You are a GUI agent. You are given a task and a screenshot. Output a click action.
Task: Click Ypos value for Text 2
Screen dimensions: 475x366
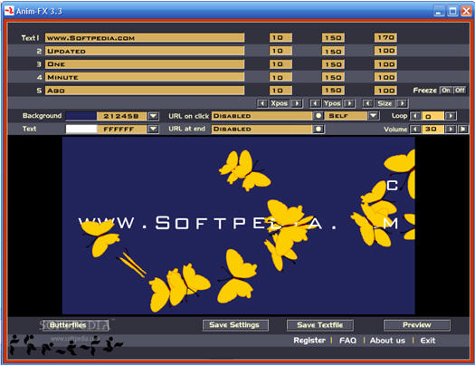click(x=333, y=51)
